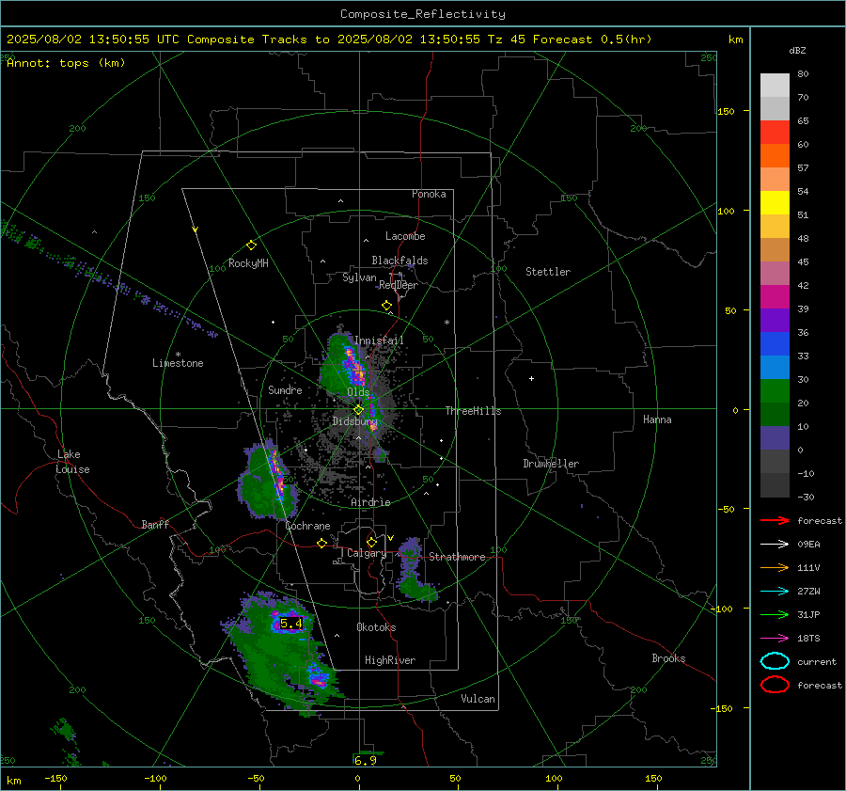Screen dimensions: 846x791
Task: Click the Sundre city label
Action: point(285,390)
